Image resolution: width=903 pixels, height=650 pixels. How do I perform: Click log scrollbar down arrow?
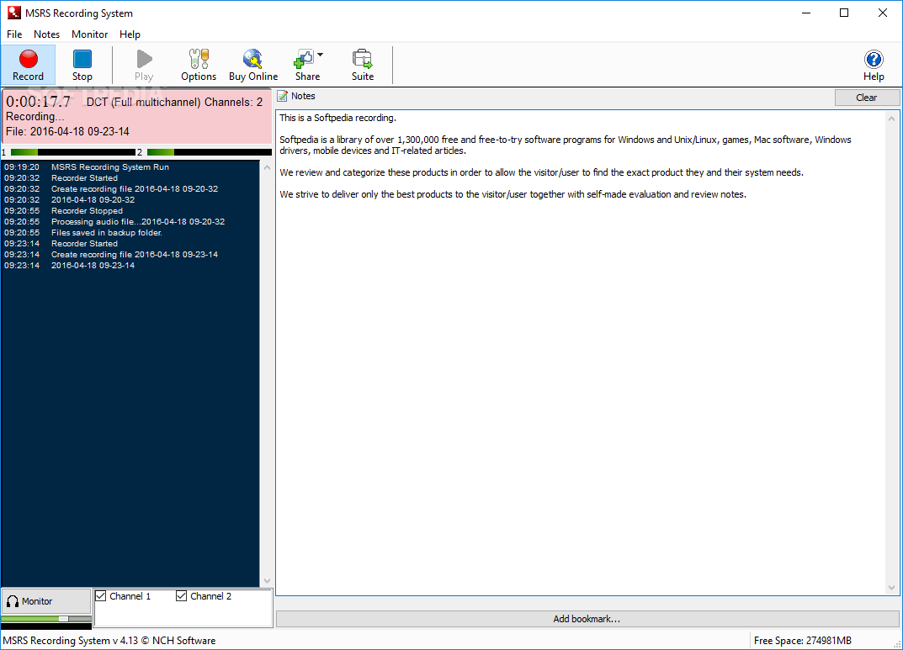267,581
